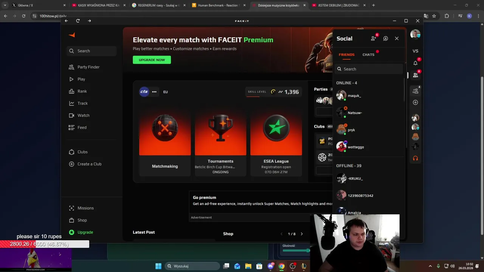The image size is (484, 272).
Task: Open Windows Start menu
Action: tap(158, 266)
